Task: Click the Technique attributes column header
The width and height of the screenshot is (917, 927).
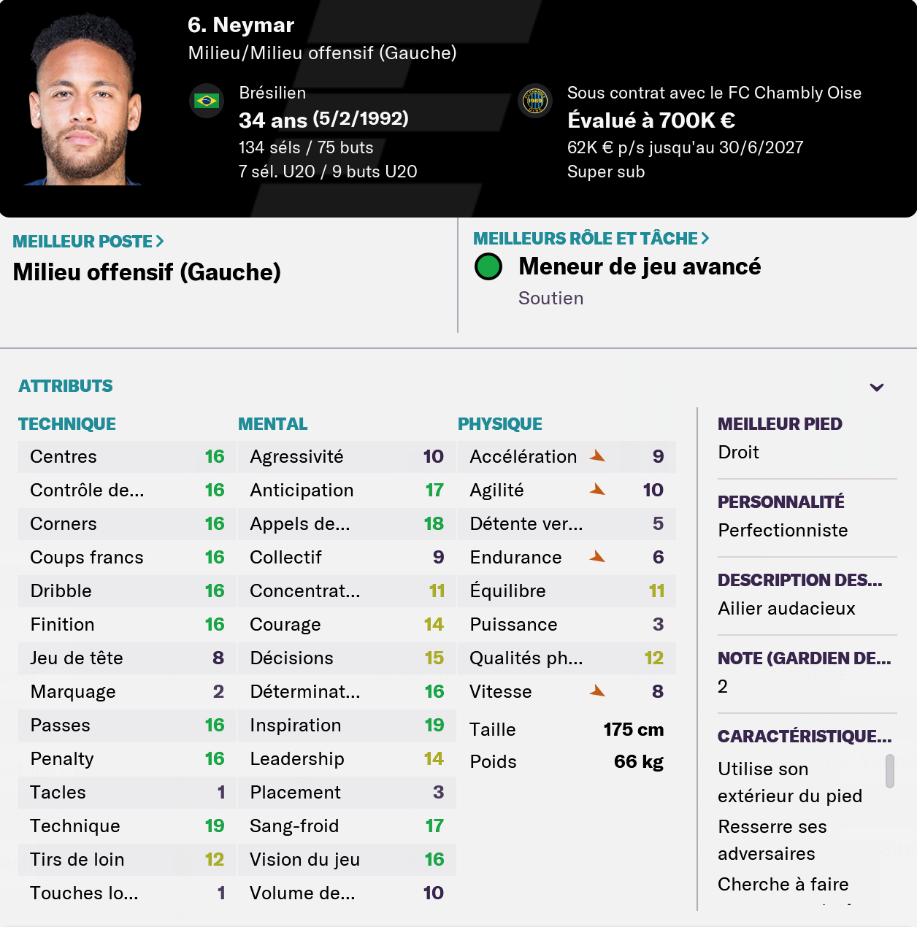Action: pos(67,424)
